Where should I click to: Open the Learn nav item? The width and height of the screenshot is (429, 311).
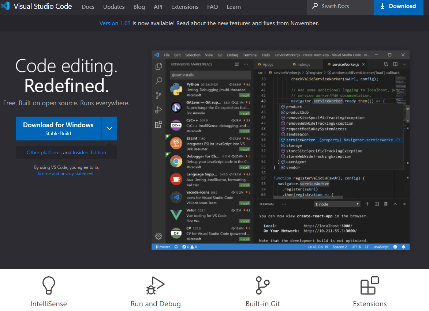pyautogui.click(x=234, y=7)
